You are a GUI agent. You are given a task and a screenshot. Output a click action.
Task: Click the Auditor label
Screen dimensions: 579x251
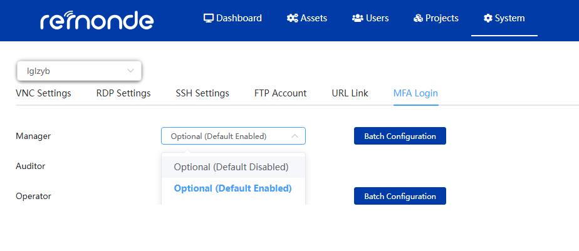coord(30,166)
